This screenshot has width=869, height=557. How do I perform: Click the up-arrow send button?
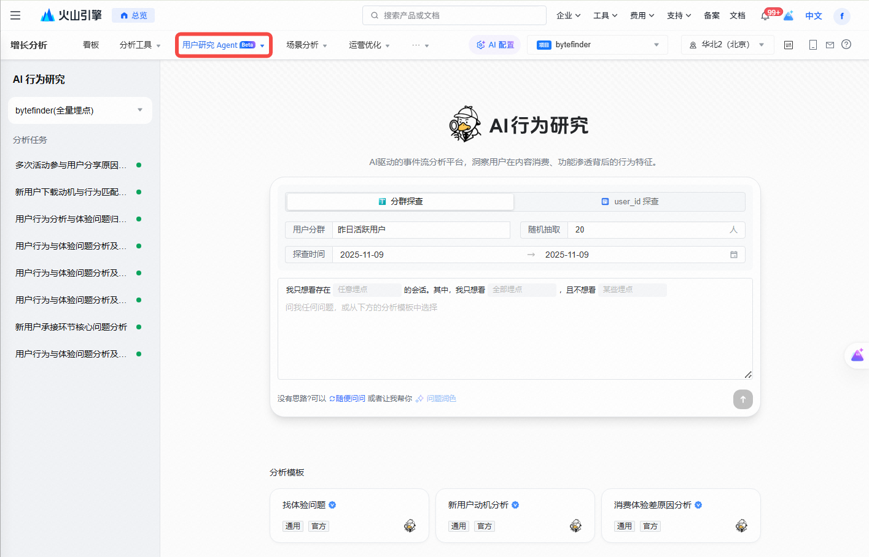pyautogui.click(x=743, y=399)
